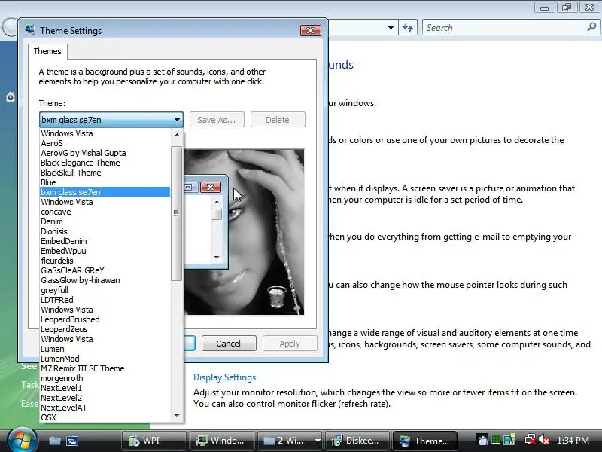Choose BlackSkull Theme in the list
Viewport: 602px width, 452px height.
(x=105, y=173)
